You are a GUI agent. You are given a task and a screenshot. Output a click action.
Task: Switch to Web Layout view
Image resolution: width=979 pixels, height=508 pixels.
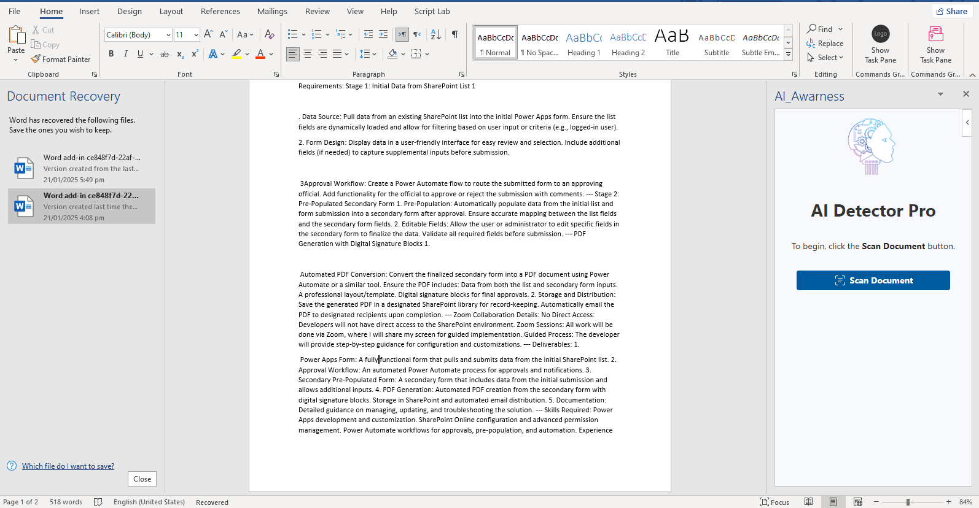pos(858,502)
